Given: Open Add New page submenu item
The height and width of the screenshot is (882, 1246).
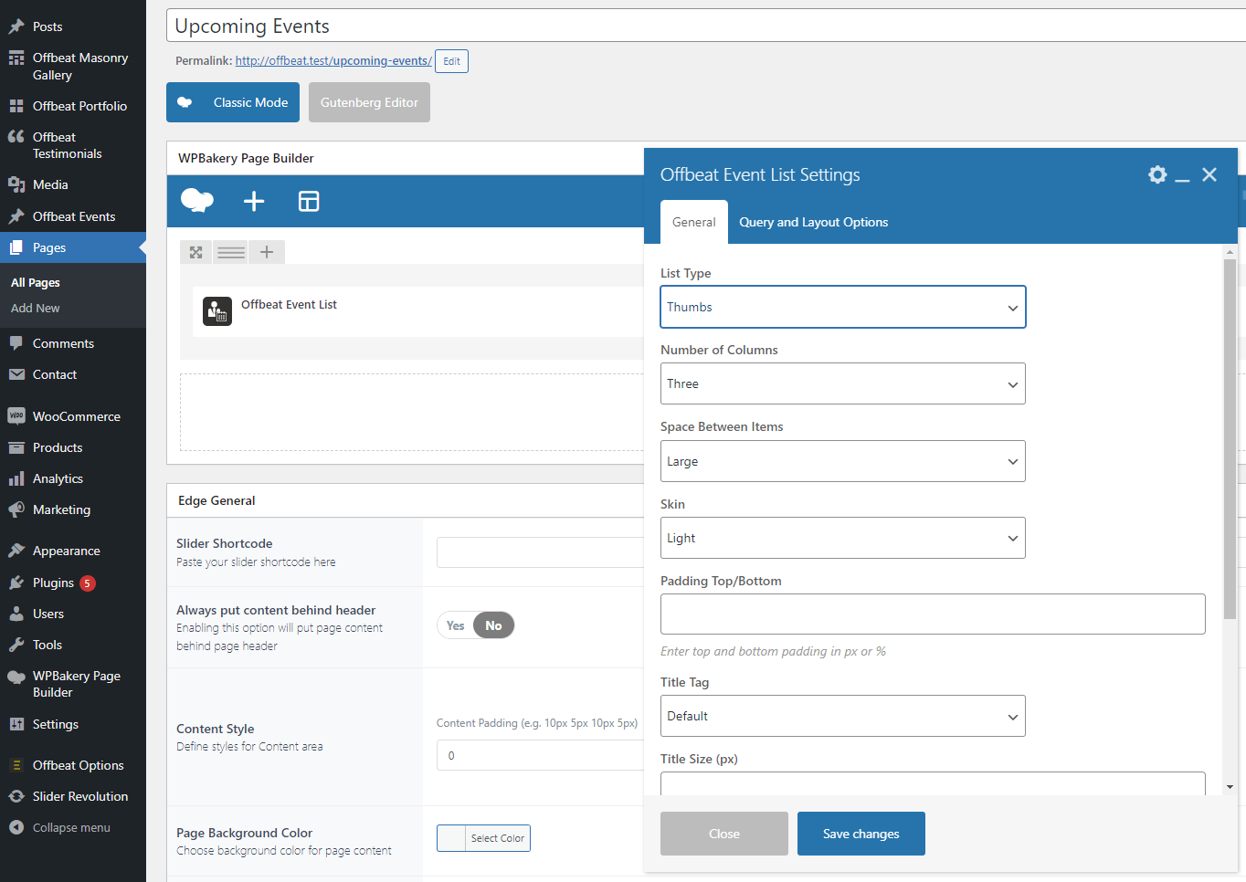Looking at the screenshot, I should (x=36, y=308).
